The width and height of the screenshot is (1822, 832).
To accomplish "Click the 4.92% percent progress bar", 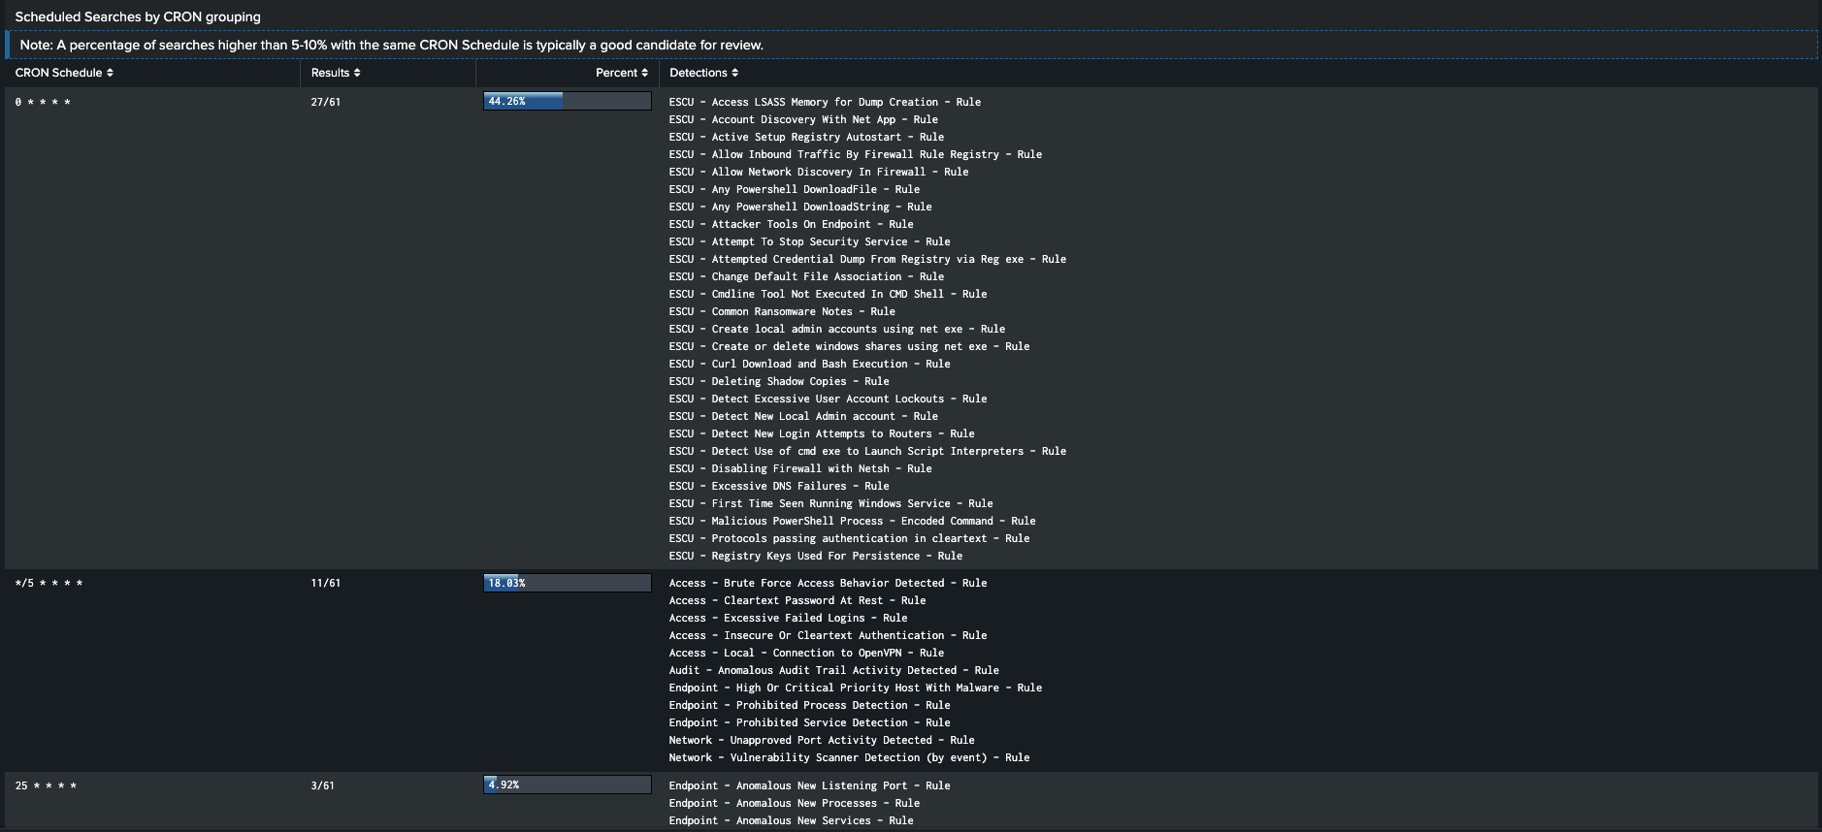I will pyautogui.click(x=568, y=784).
